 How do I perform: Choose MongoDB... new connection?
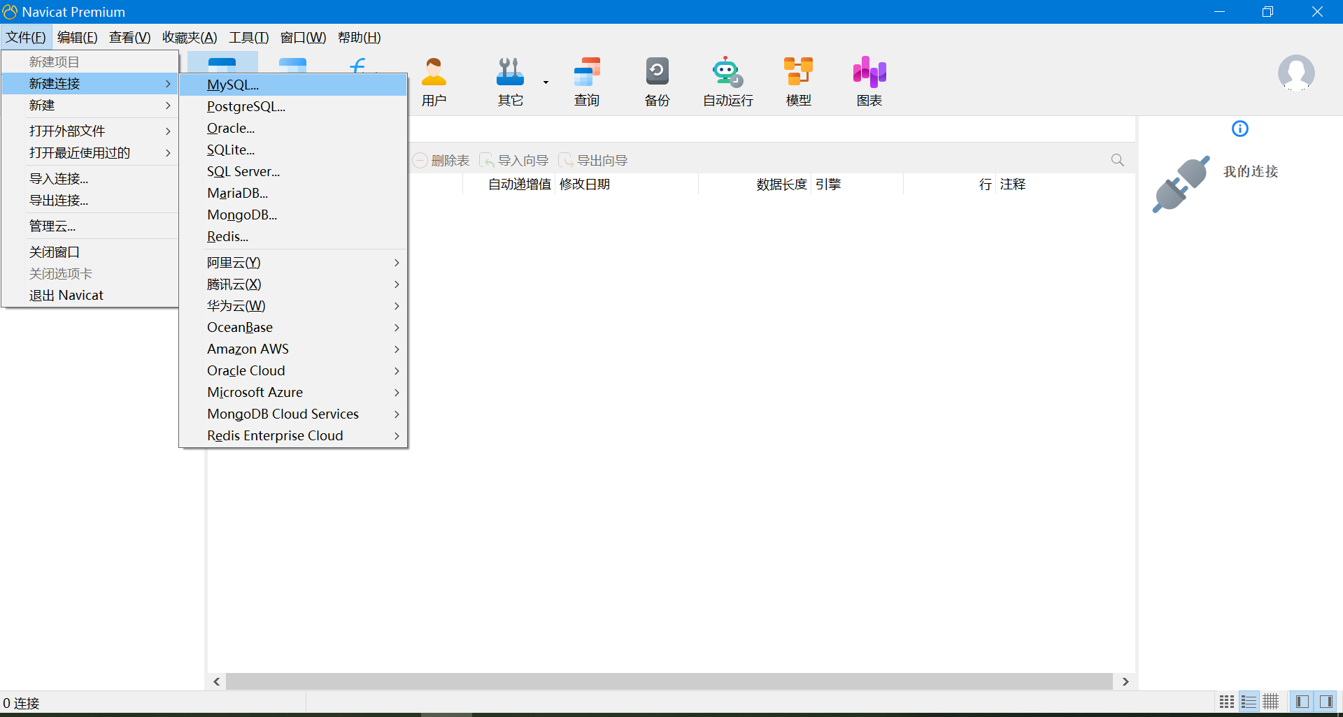(294, 215)
